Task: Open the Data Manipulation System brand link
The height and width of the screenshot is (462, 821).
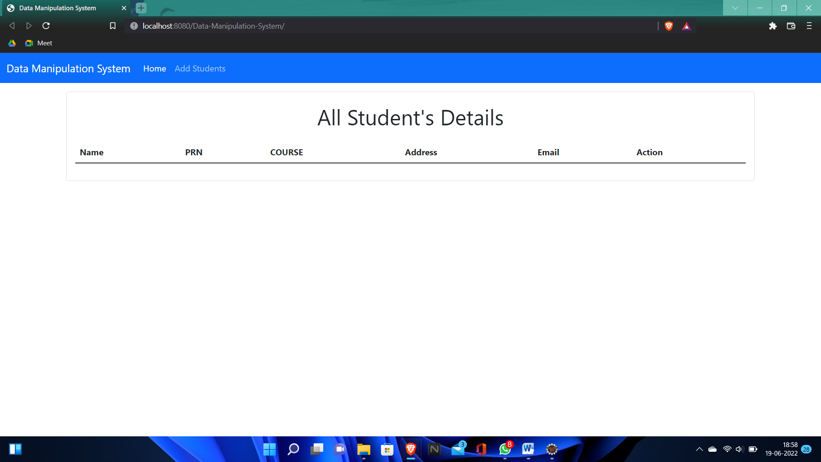Action: pos(68,68)
